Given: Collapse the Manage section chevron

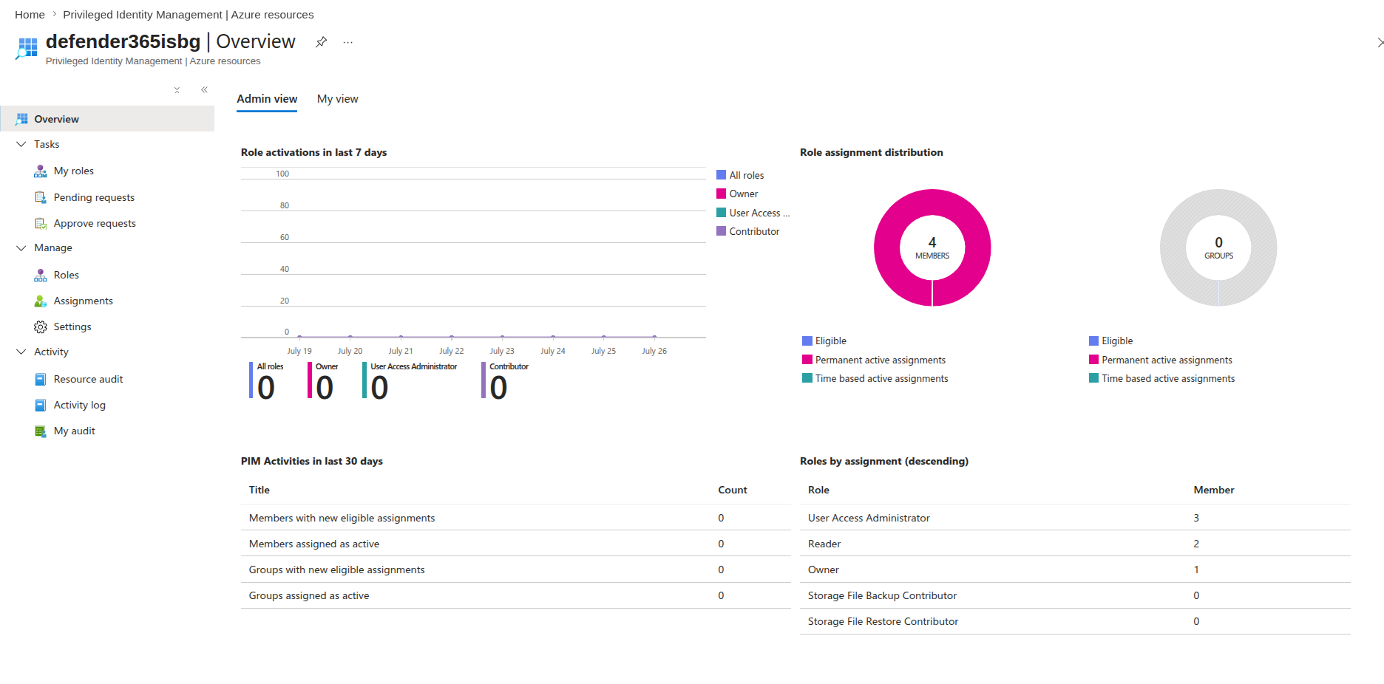Looking at the screenshot, I should pyautogui.click(x=21, y=248).
